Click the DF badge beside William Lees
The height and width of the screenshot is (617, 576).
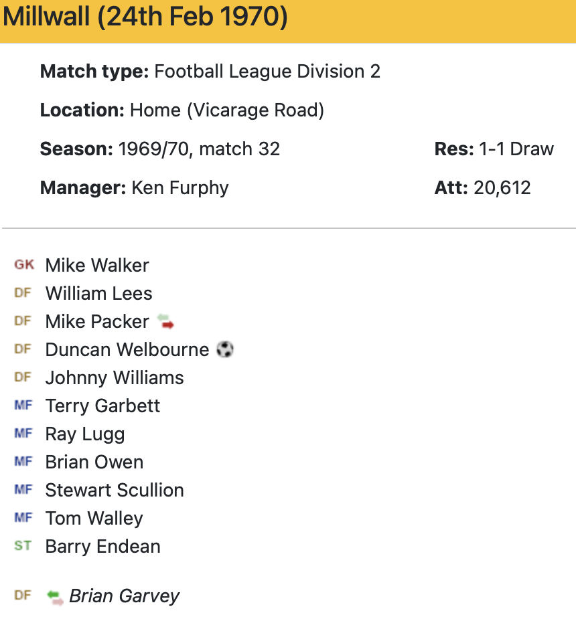pos(23,293)
